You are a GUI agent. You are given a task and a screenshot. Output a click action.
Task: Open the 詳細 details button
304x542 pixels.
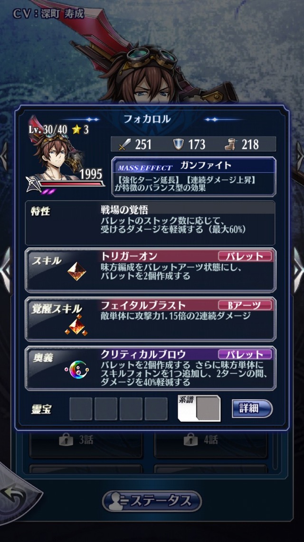(x=252, y=409)
